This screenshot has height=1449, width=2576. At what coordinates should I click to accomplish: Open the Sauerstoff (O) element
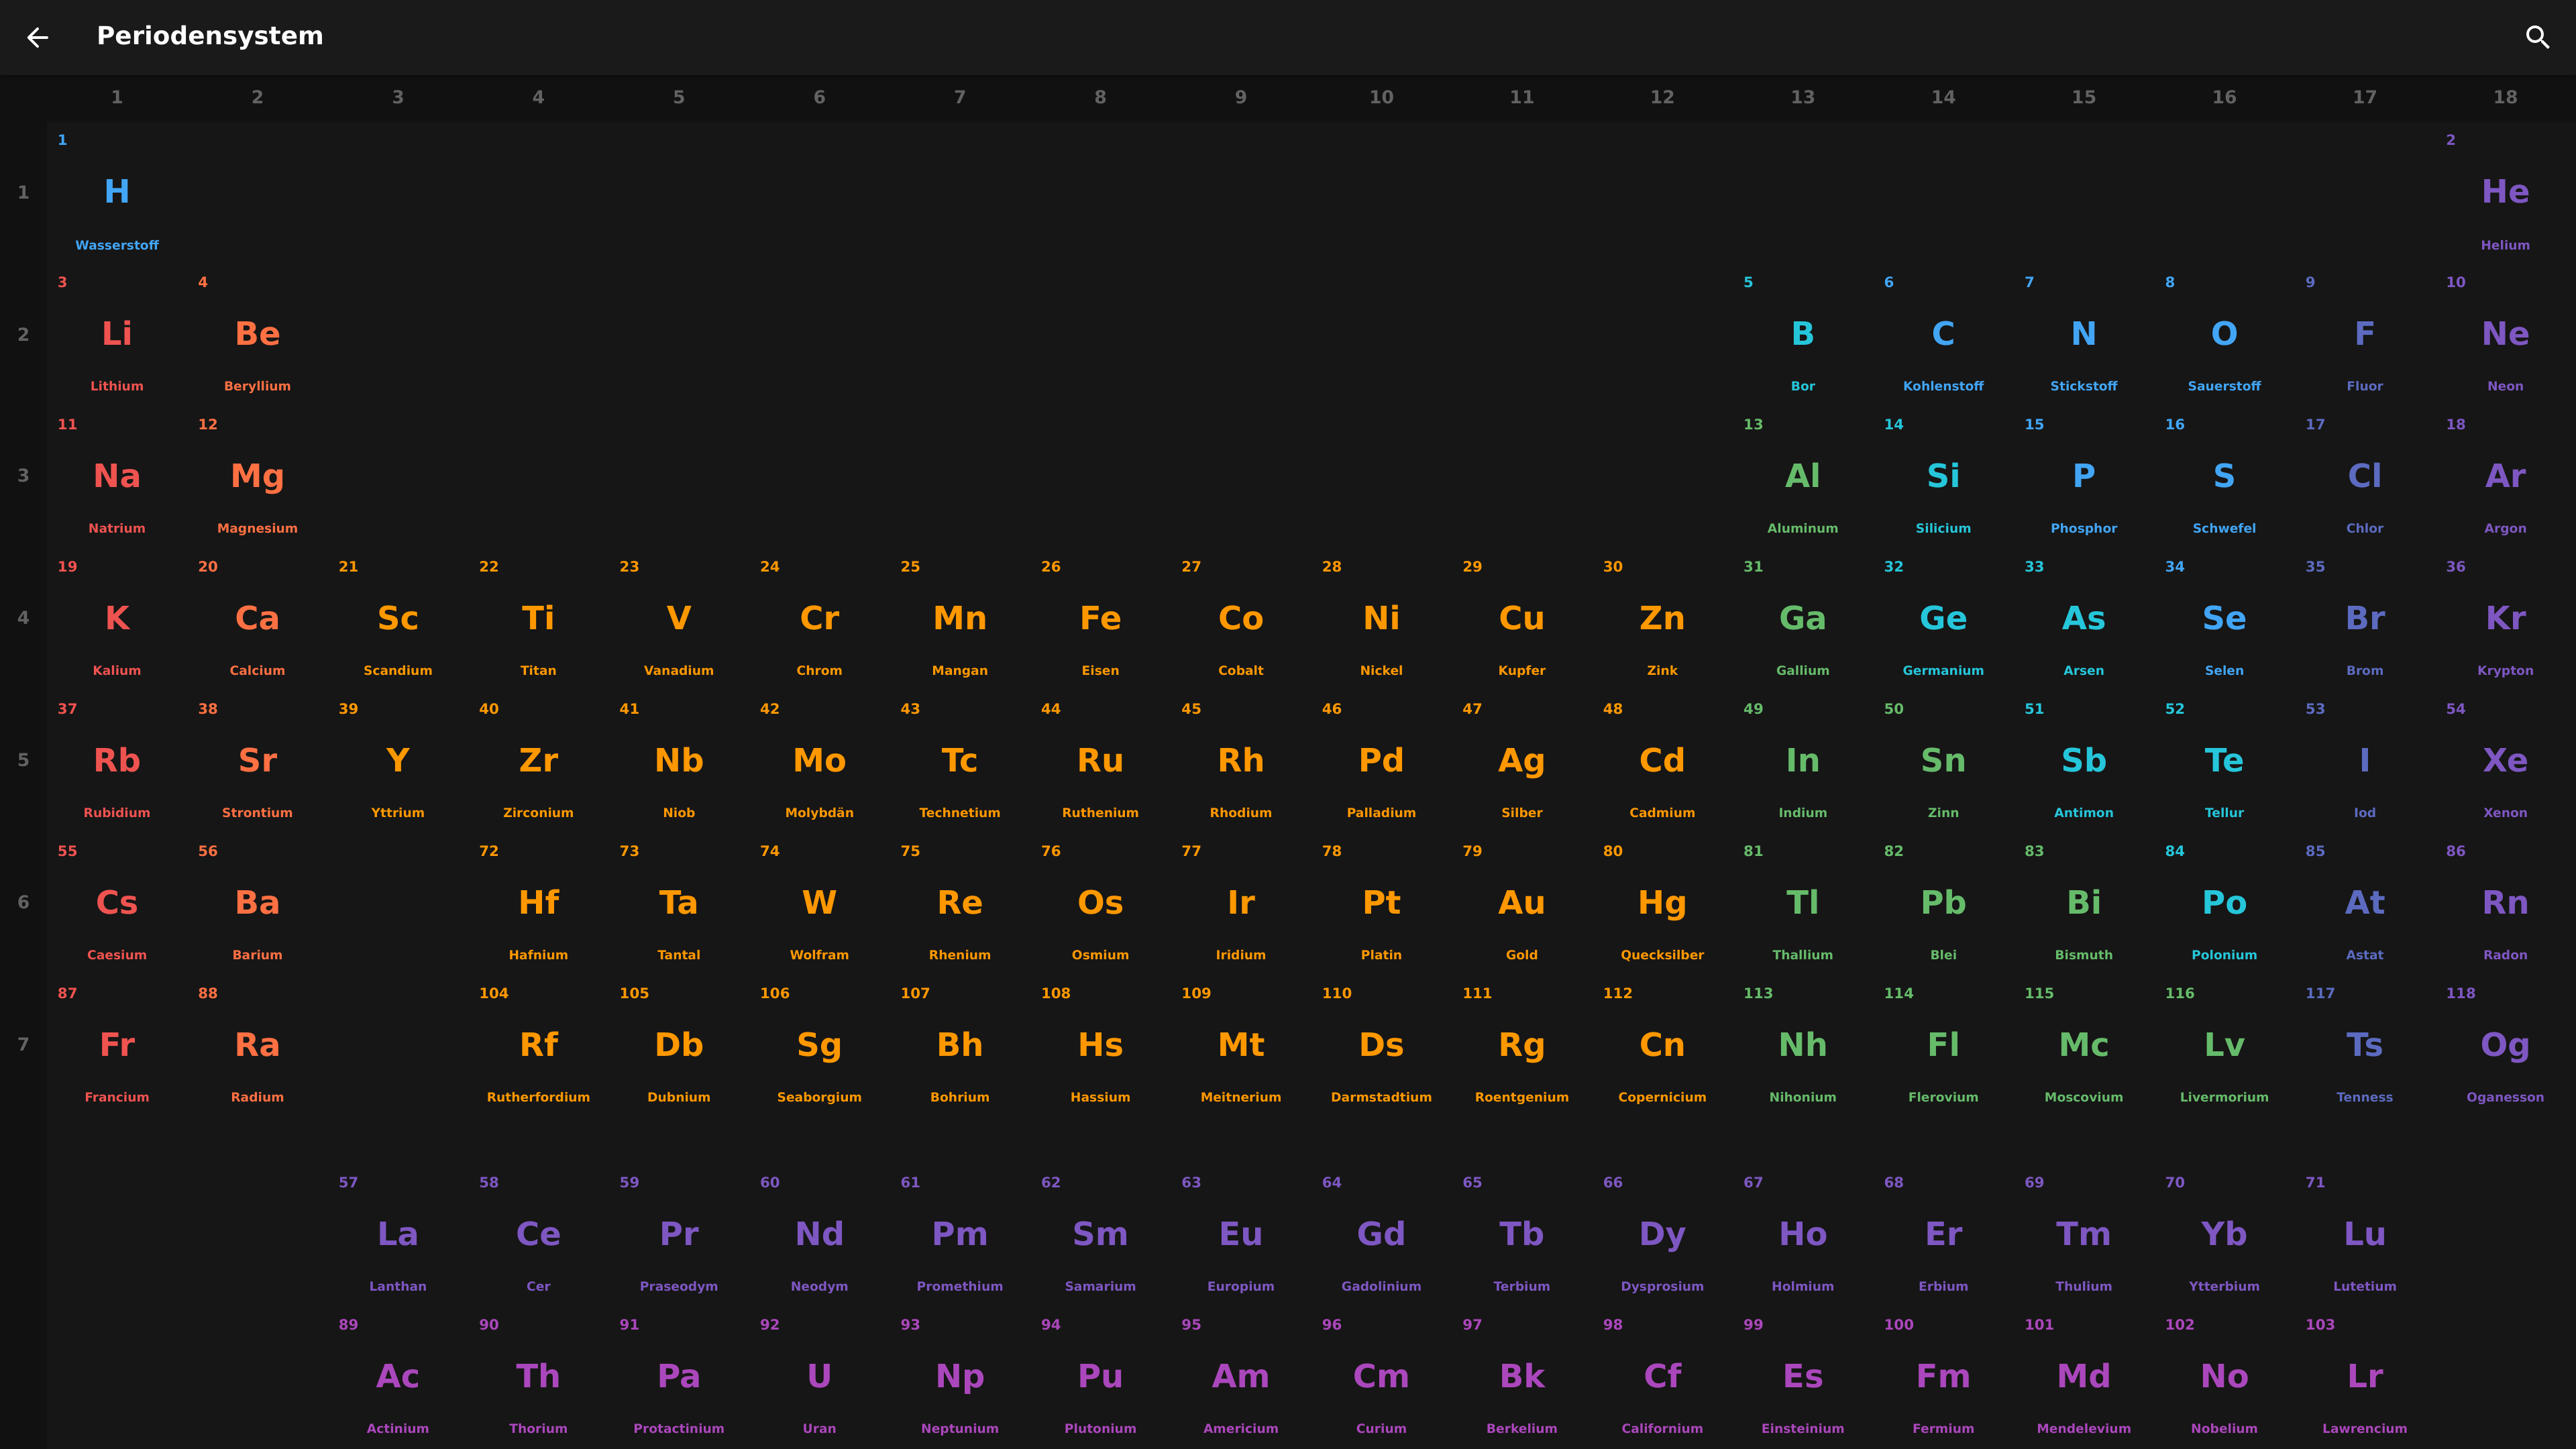click(x=2224, y=334)
